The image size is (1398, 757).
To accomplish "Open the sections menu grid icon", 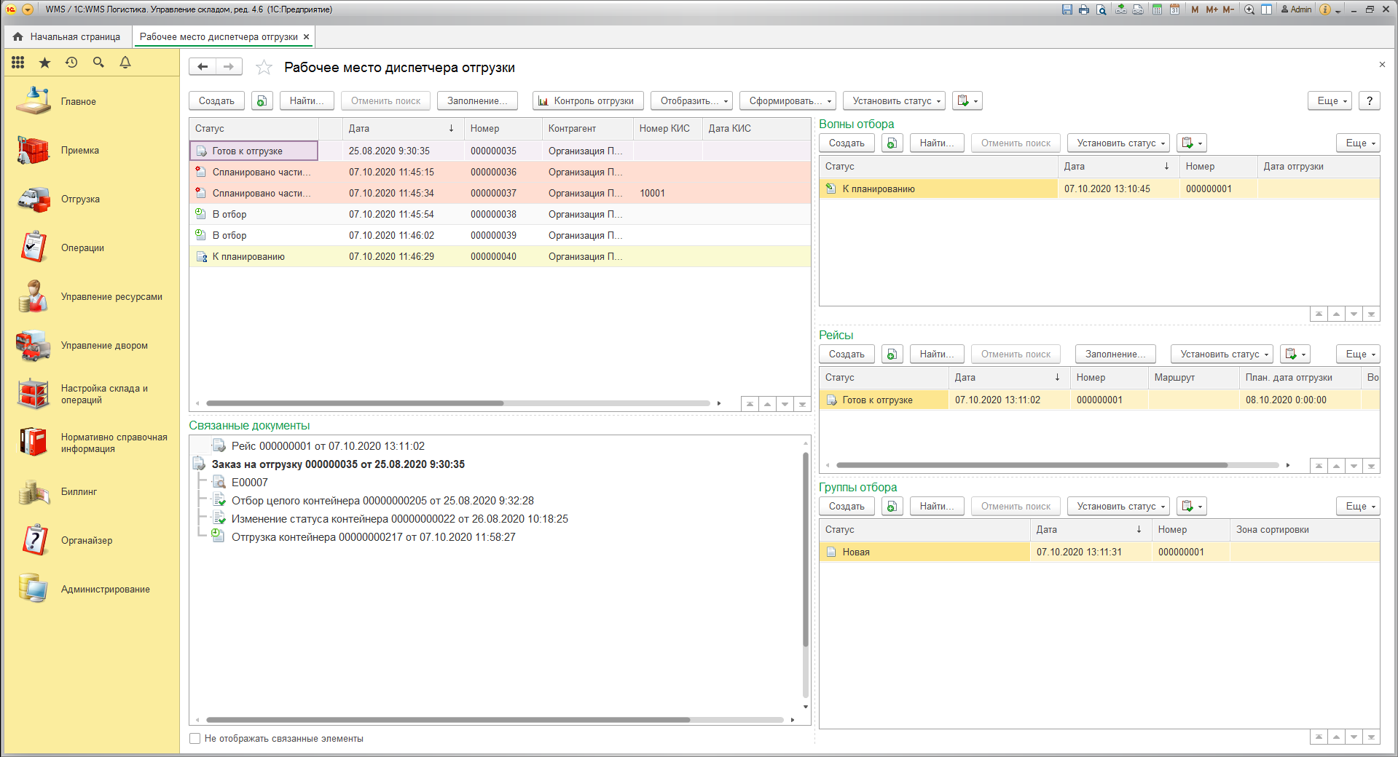I will (x=18, y=63).
